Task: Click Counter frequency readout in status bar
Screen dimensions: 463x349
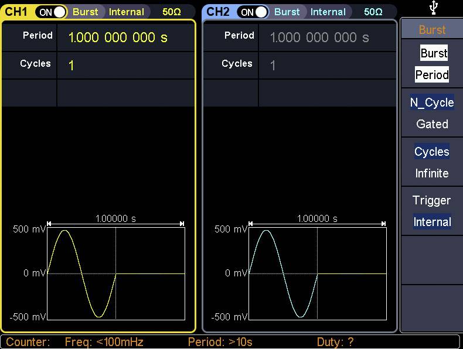Action: (104, 342)
